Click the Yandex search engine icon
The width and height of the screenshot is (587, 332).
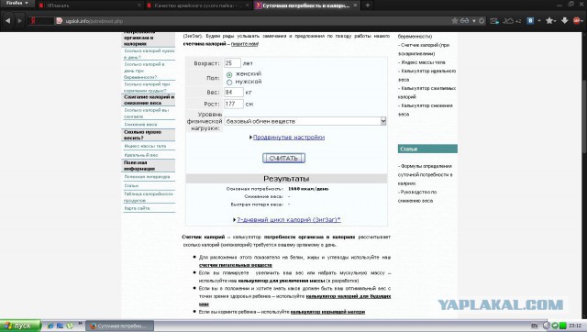pyautogui.click(x=33, y=21)
